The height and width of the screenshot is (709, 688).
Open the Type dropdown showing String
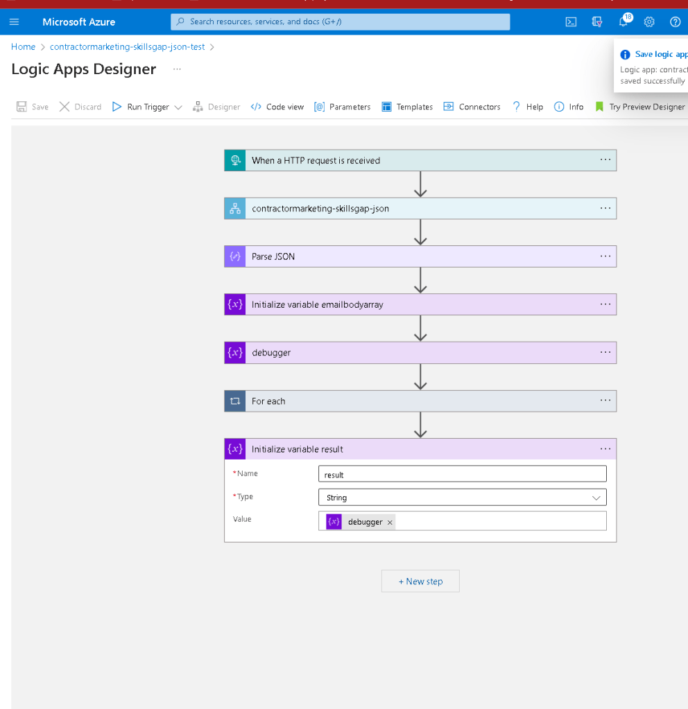(x=462, y=498)
